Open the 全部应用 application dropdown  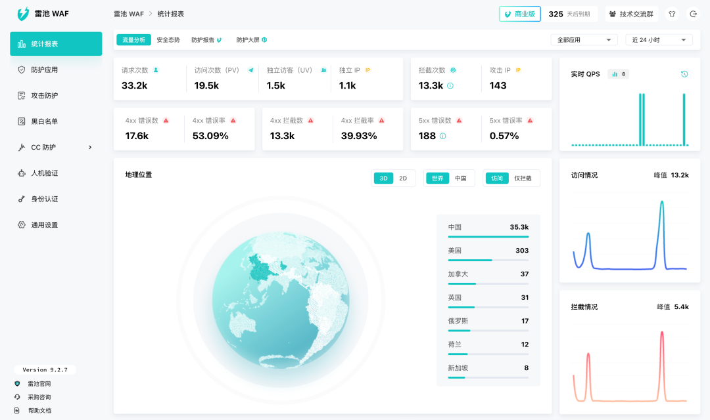point(584,40)
